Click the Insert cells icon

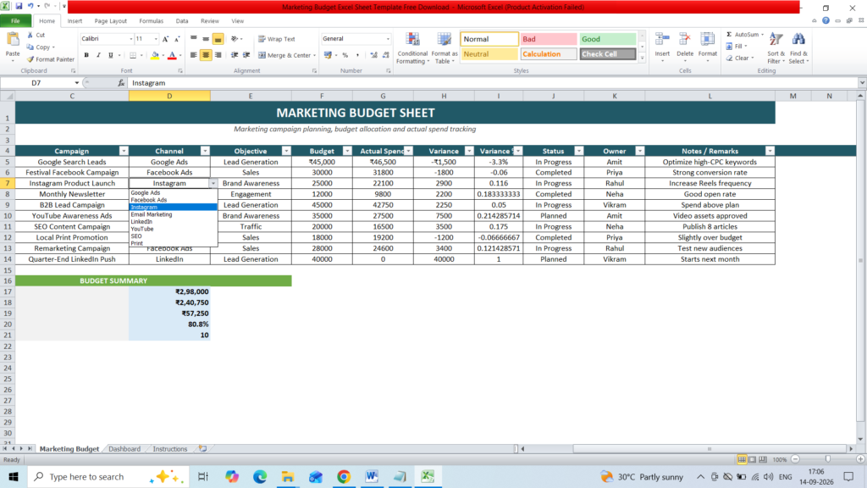point(662,40)
